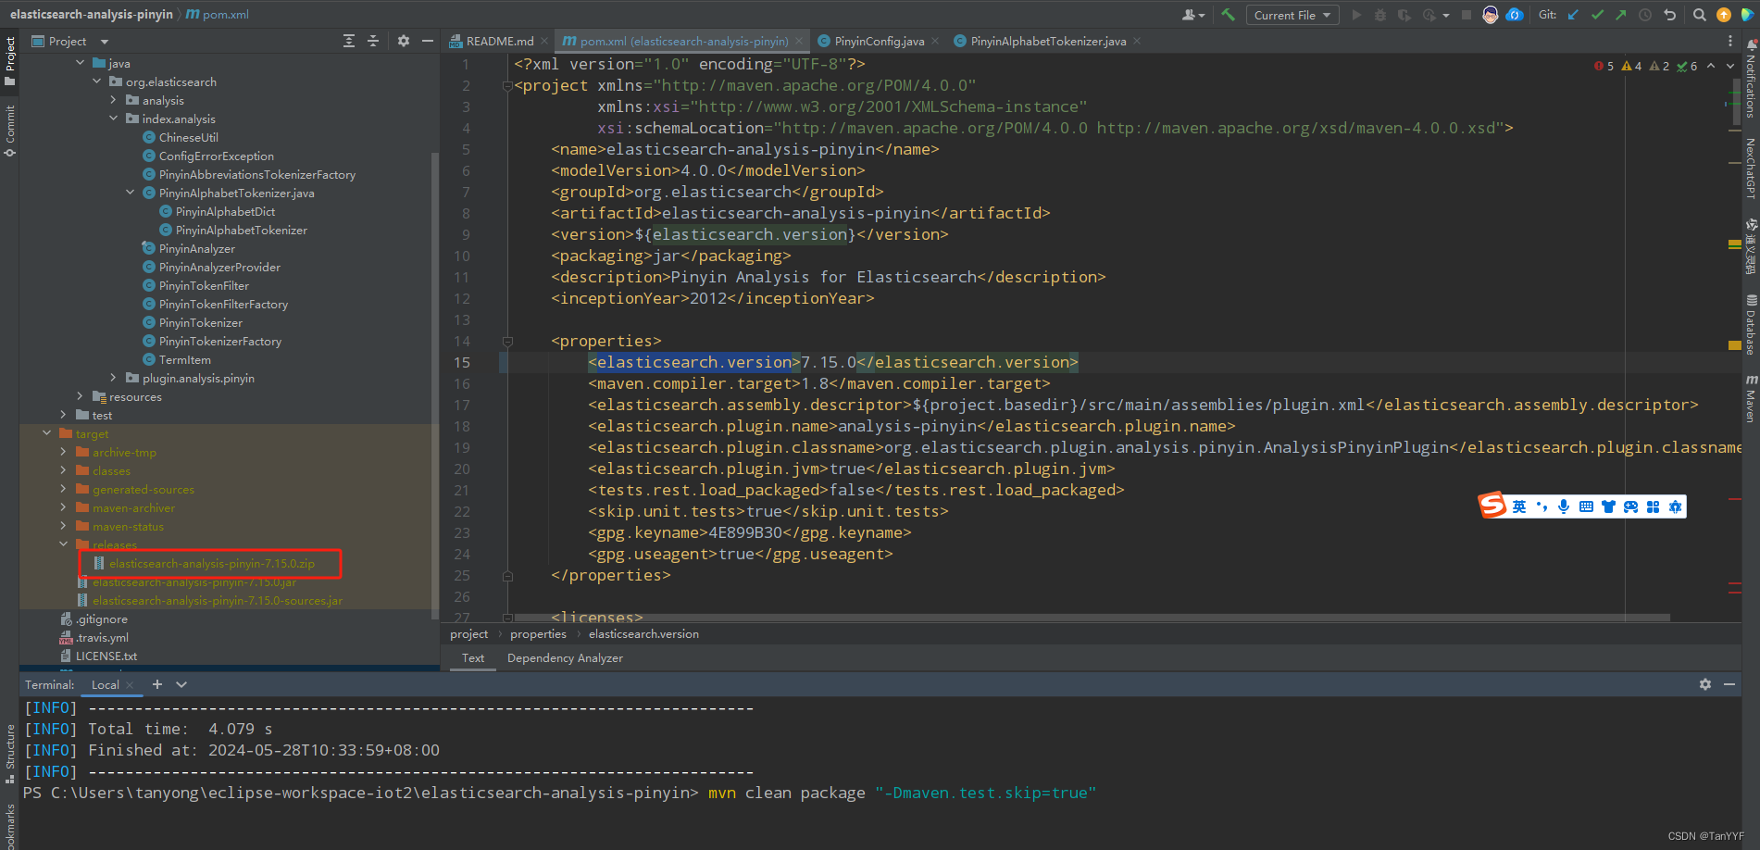Fold the properties block gutter marker
This screenshot has width=1760, height=850.
click(x=507, y=341)
